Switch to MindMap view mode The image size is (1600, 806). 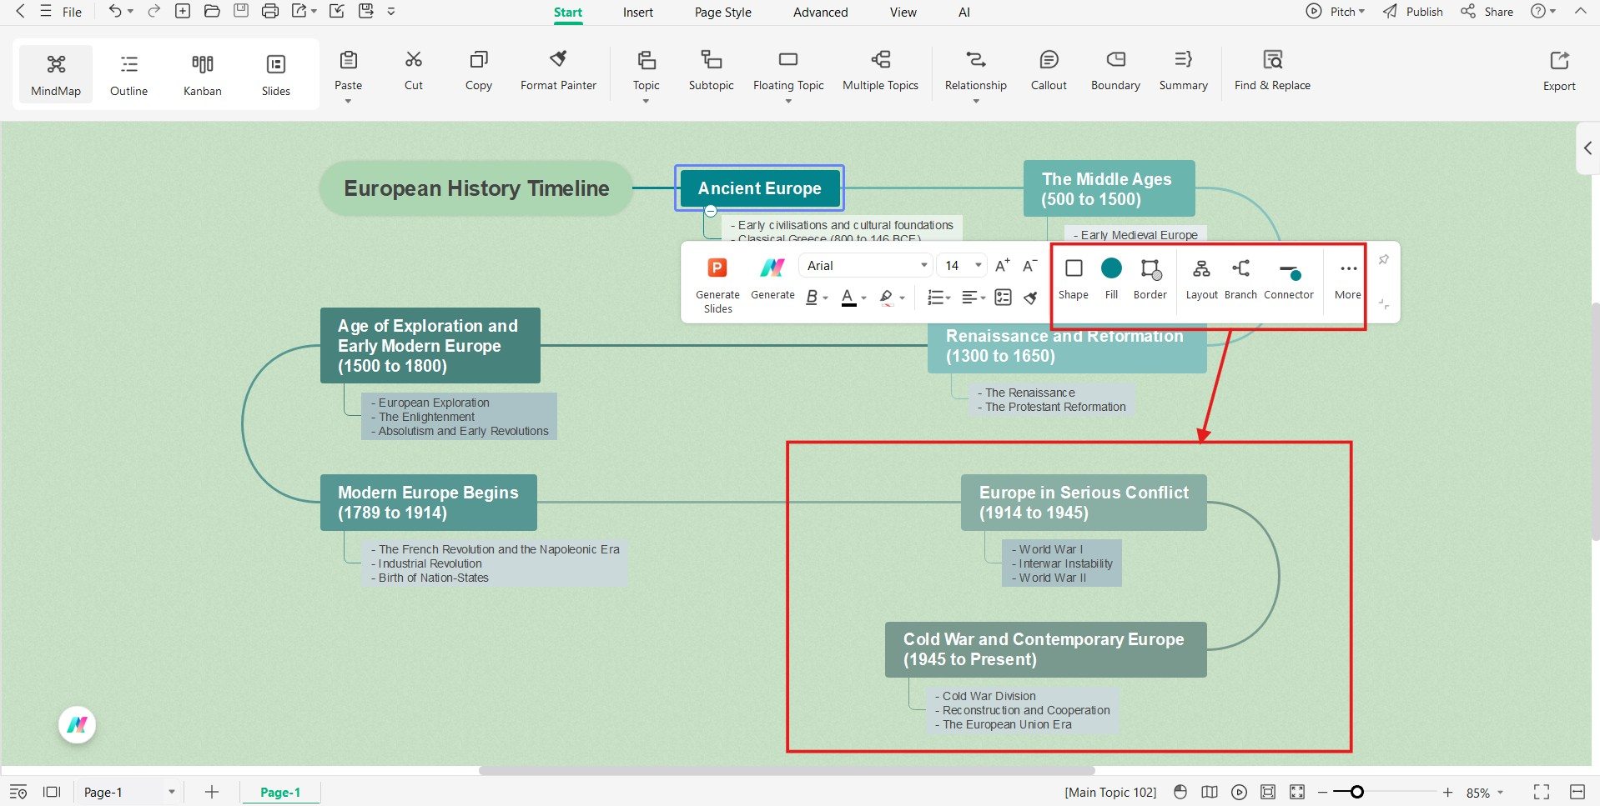[x=56, y=74]
